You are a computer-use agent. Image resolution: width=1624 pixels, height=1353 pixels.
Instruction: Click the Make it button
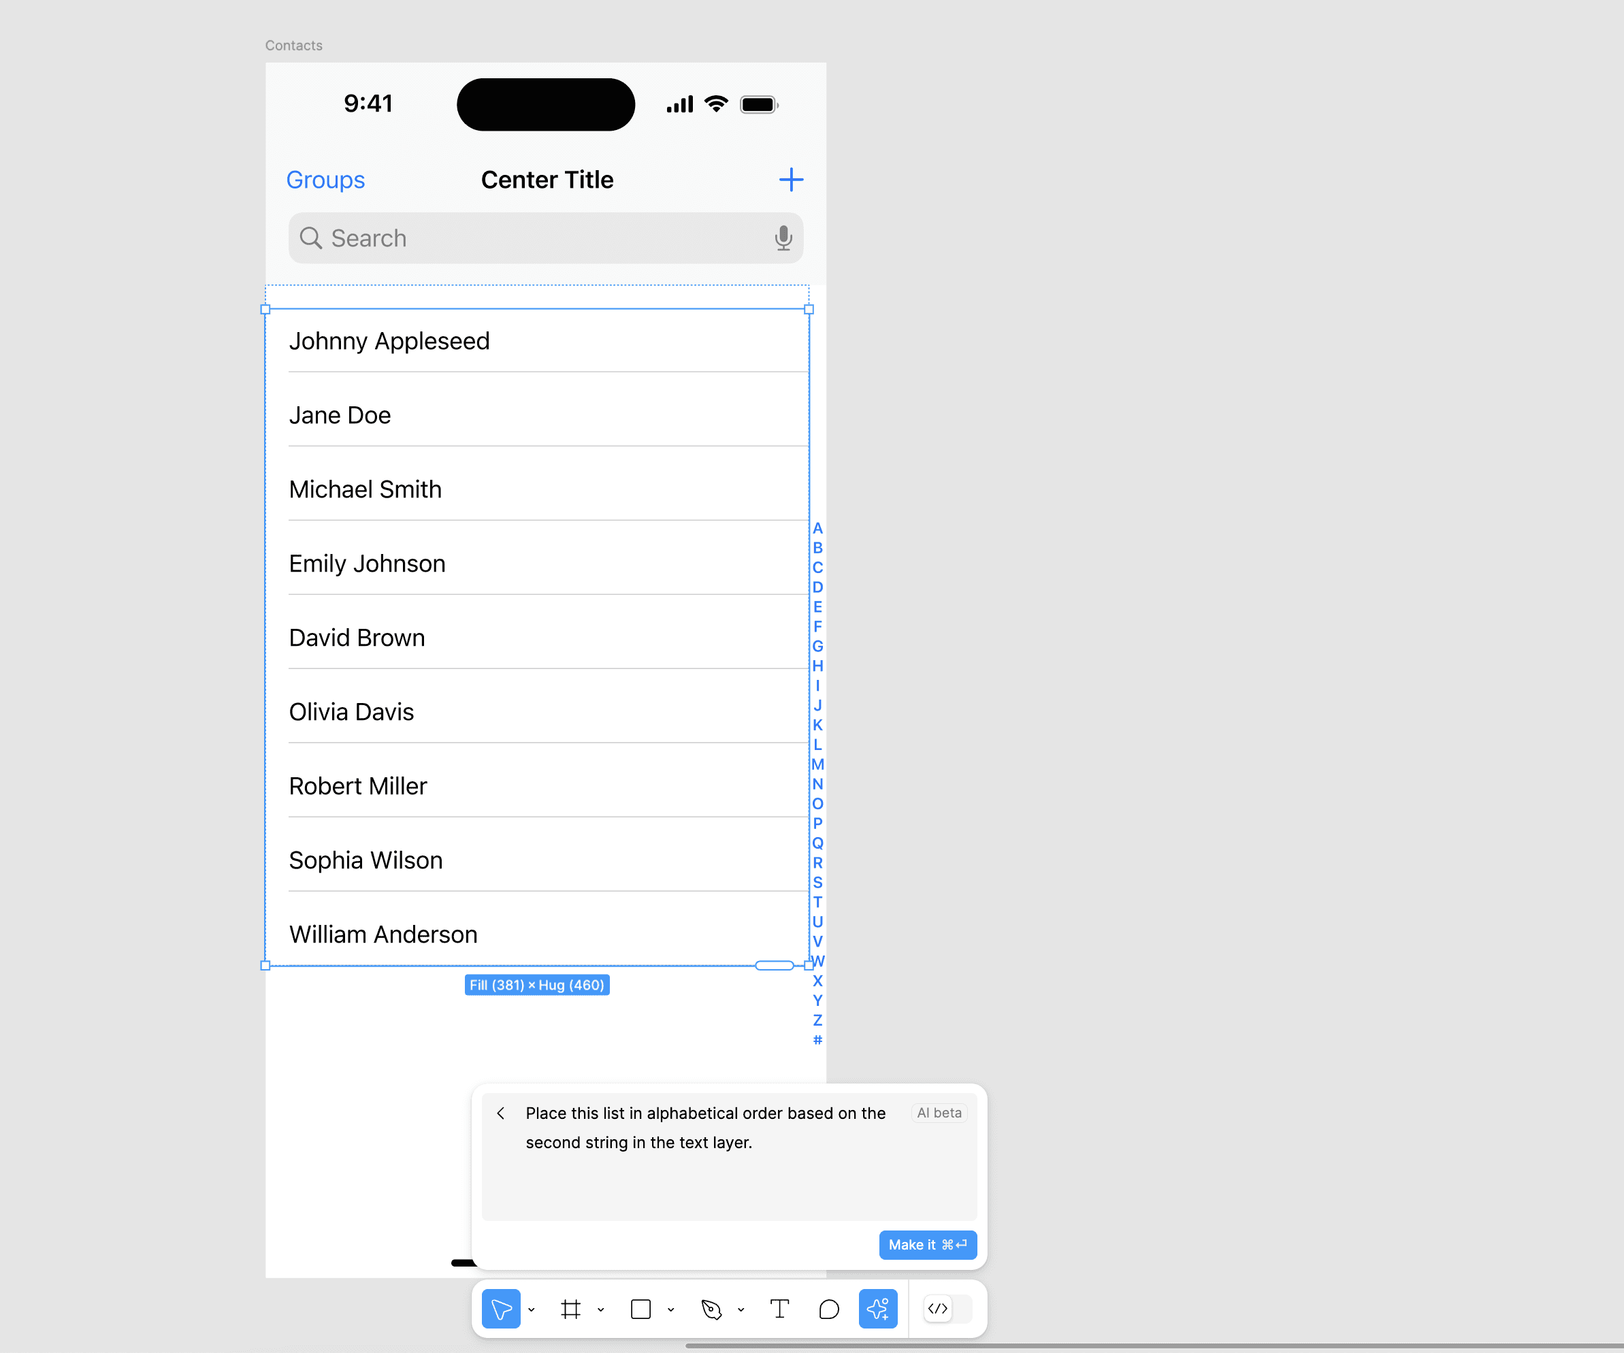927,1245
